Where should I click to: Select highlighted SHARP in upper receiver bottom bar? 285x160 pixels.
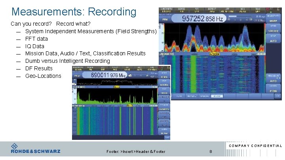tap(217, 96)
